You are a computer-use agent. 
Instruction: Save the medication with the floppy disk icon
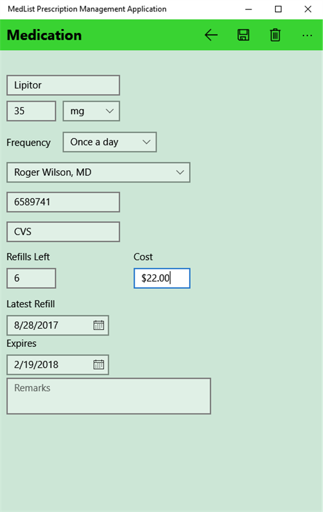243,35
